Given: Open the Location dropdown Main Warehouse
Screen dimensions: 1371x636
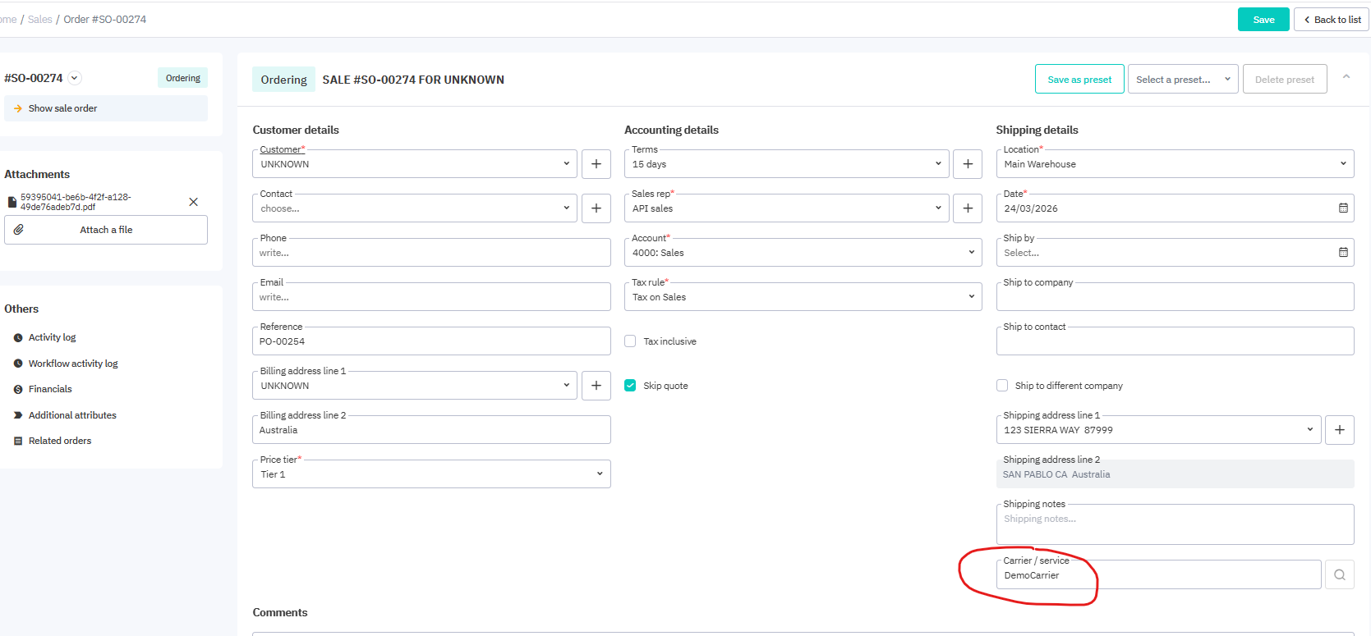Looking at the screenshot, I should [1175, 164].
